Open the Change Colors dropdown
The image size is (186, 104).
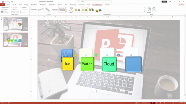pos(71,10)
